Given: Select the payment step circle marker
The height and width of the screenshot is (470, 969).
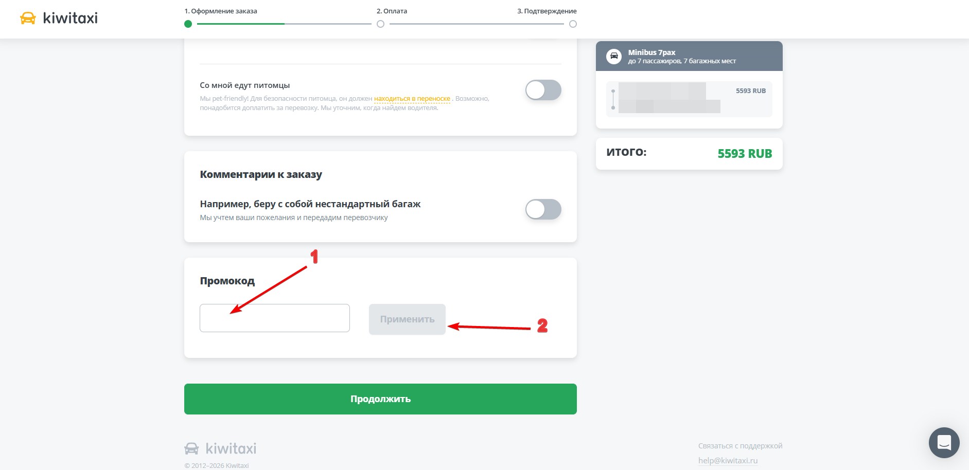Looking at the screenshot, I should 380,24.
